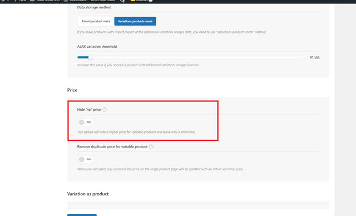
Task: Click the threshold value 30 field
Action: 311,57
